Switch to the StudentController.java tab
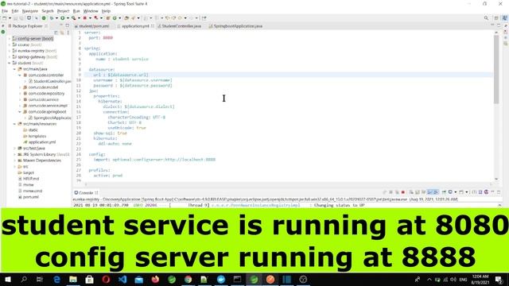 [x=181, y=26]
